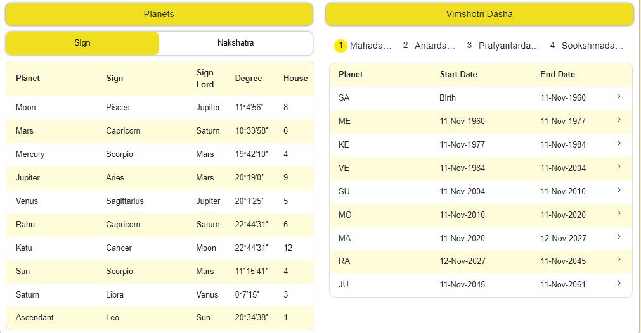Expand the JU dasha row chevron
The width and height of the screenshot is (641, 333).
click(x=619, y=283)
